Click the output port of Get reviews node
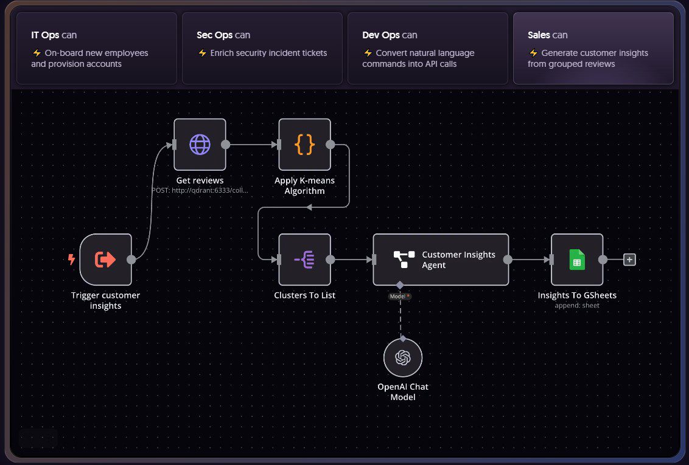 coord(225,145)
